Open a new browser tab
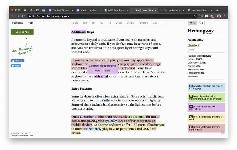Viewport: 237px width, 150px height. pyautogui.click(x=217, y=10)
